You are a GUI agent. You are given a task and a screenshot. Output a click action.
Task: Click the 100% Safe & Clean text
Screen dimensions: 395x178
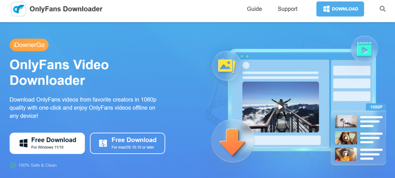pos(38,165)
